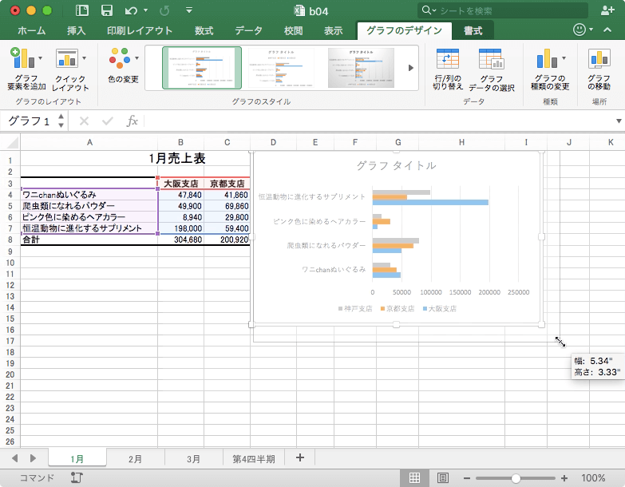Open the 書式 ribbon tab

click(x=473, y=30)
